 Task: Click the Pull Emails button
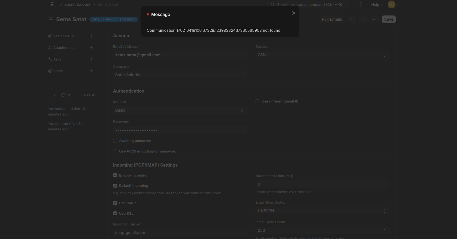(332, 19)
